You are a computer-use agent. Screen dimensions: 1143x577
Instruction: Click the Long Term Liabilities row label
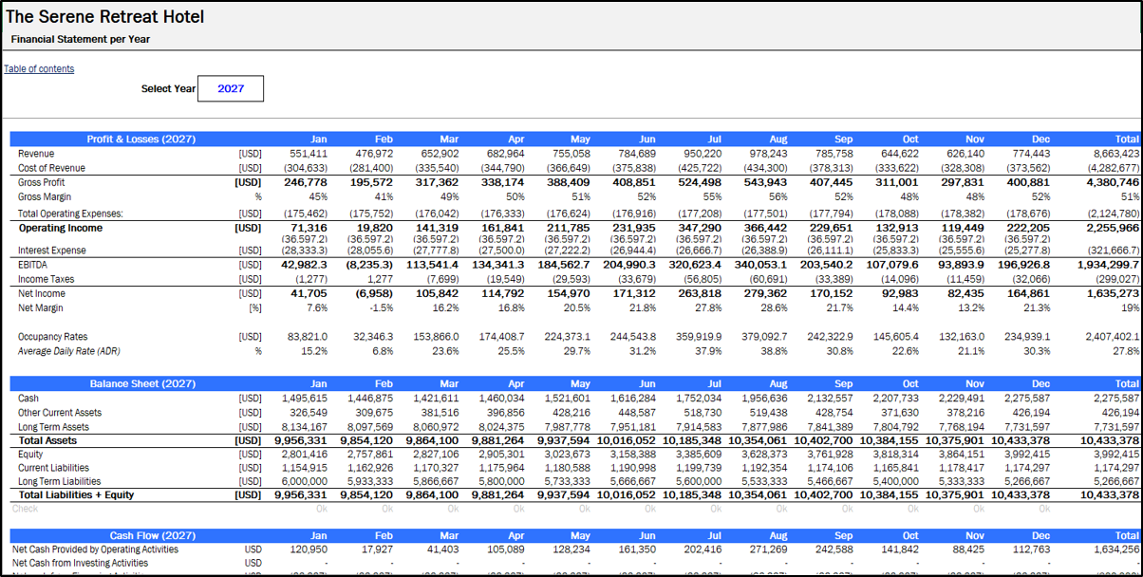[63, 481]
